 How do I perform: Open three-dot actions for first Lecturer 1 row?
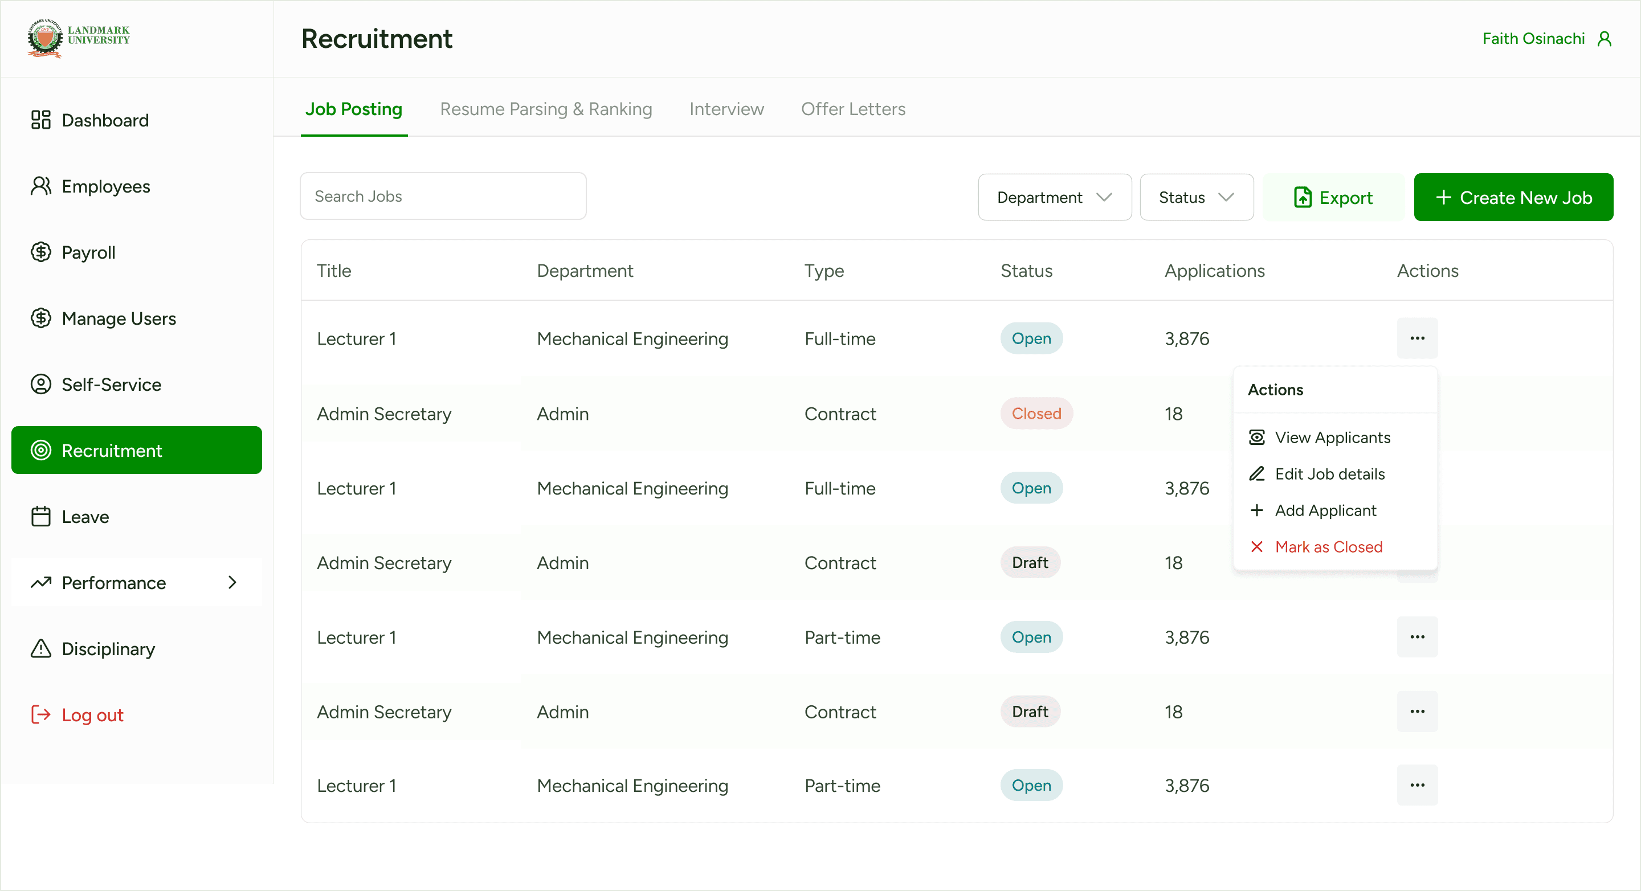pos(1417,338)
